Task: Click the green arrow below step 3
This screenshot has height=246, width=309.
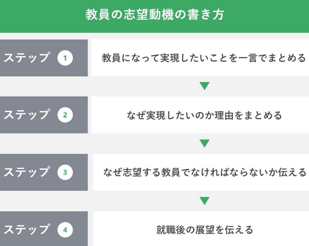Action: [204, 201]
